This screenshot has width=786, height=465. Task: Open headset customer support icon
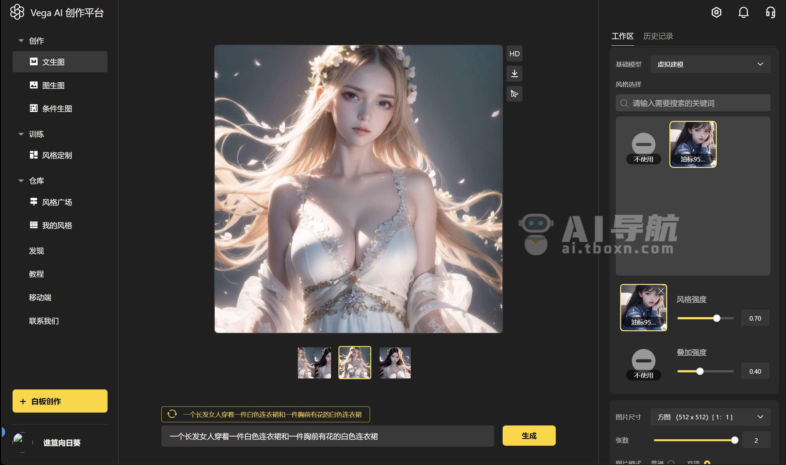(x=770, y=13)
